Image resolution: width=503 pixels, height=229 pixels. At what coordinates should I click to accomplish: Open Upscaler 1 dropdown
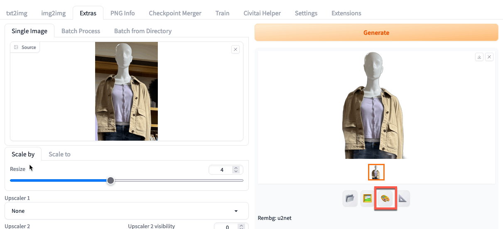[126, 211]
